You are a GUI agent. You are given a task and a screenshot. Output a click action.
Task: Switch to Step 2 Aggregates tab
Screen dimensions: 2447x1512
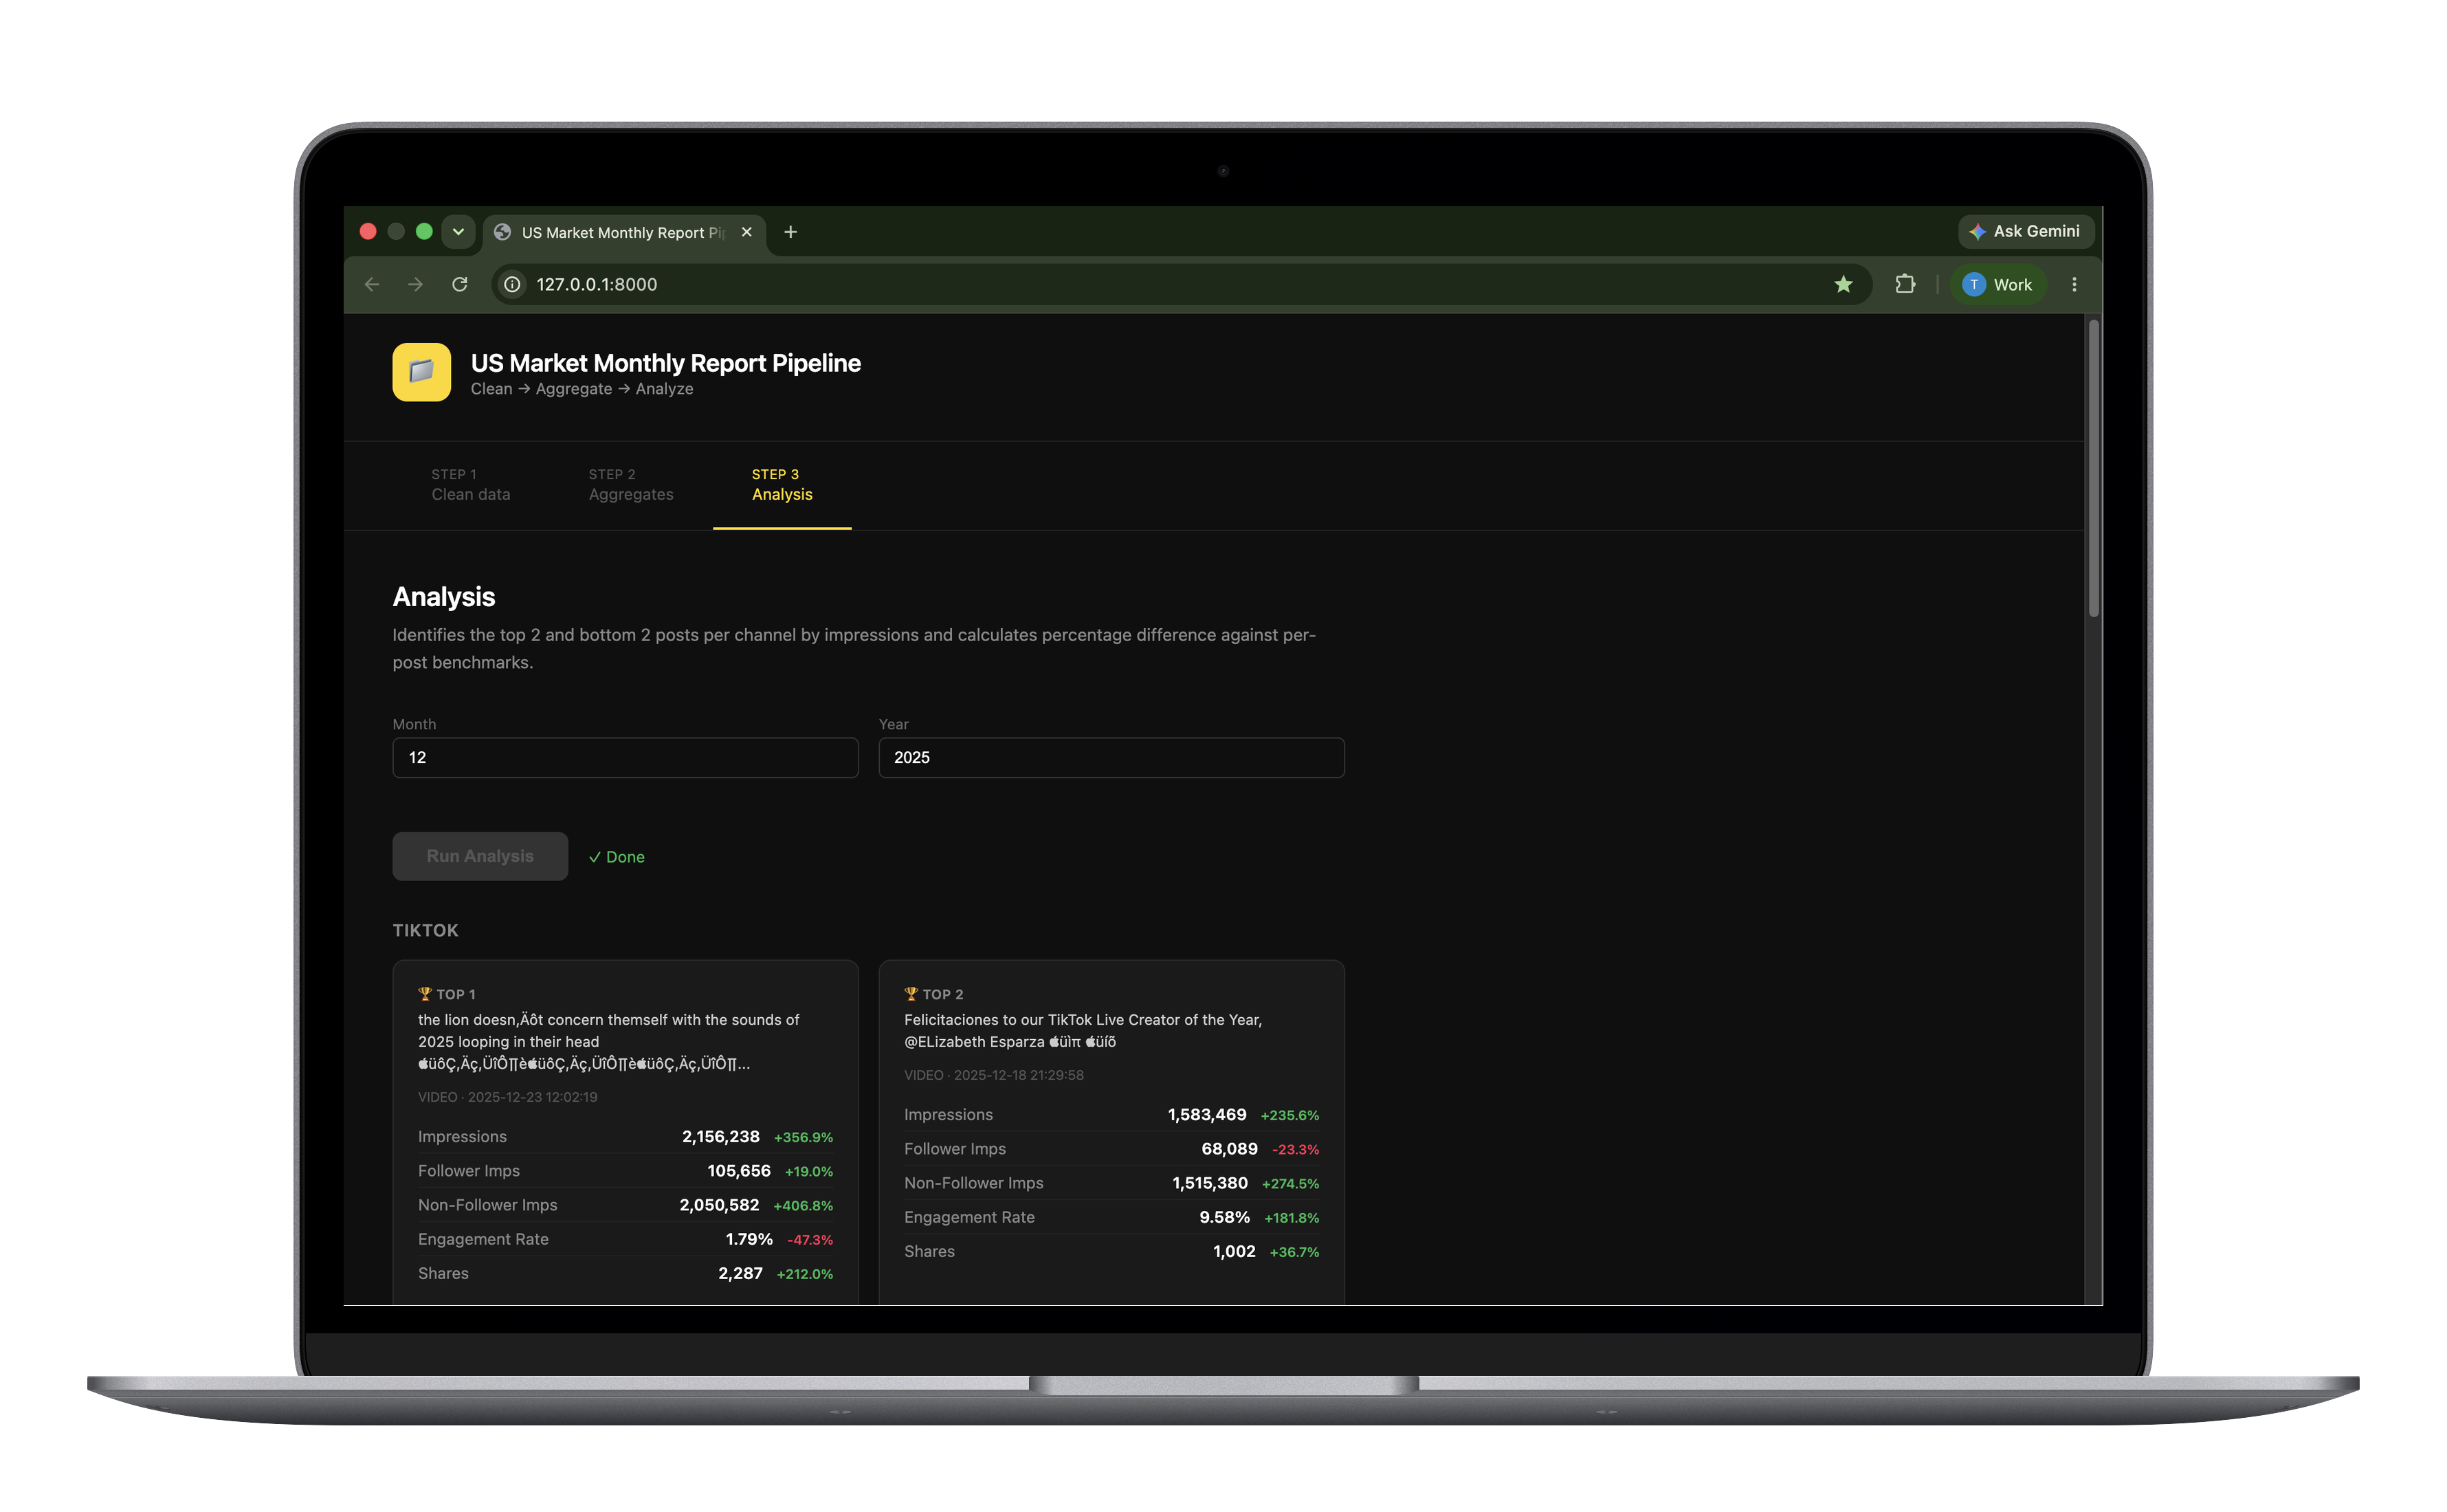[631, 485]
